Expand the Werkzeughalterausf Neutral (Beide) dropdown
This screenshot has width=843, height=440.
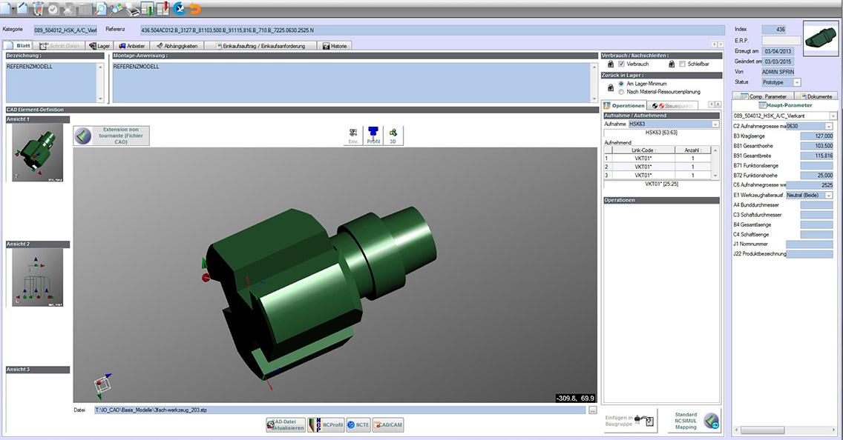[828, 195]
